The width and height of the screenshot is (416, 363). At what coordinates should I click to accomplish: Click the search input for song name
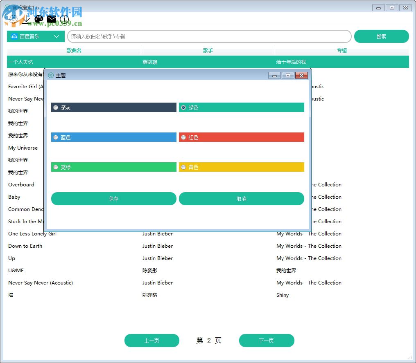[x=209, y=36]
